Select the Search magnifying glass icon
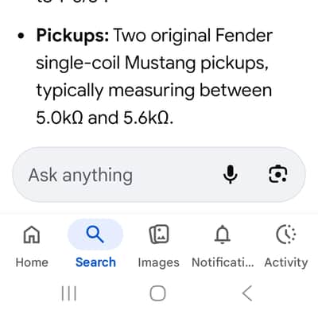Screen dimensions: 318x318 tap(95, 235)
